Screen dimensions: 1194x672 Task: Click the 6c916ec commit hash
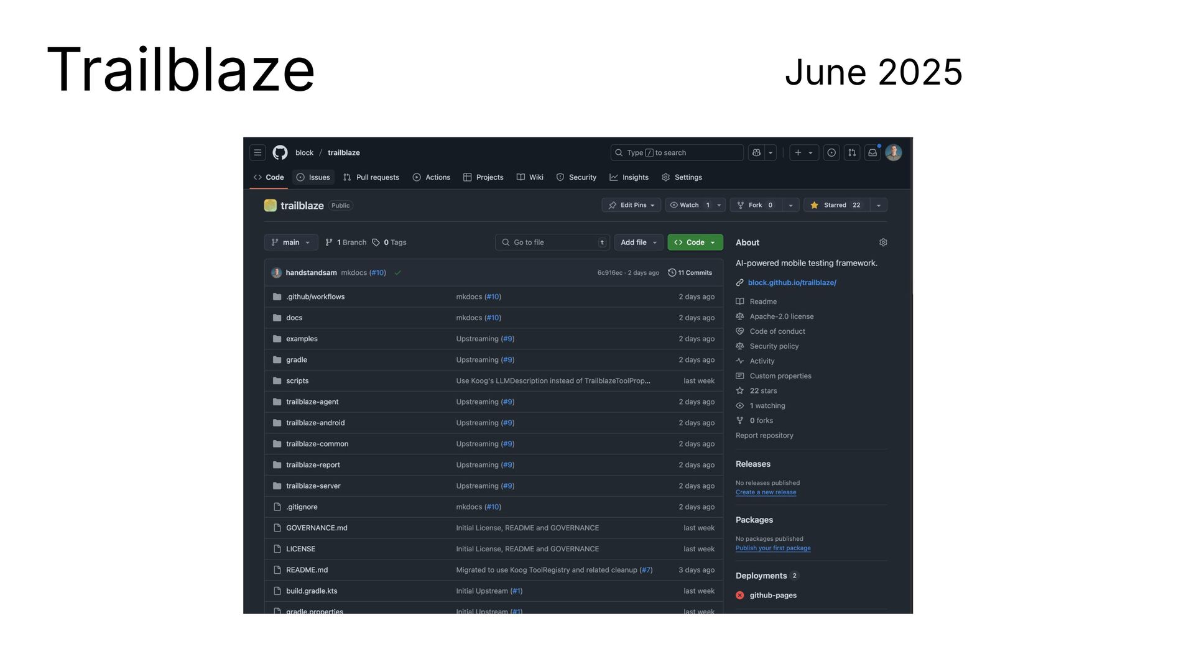point(609,273)
